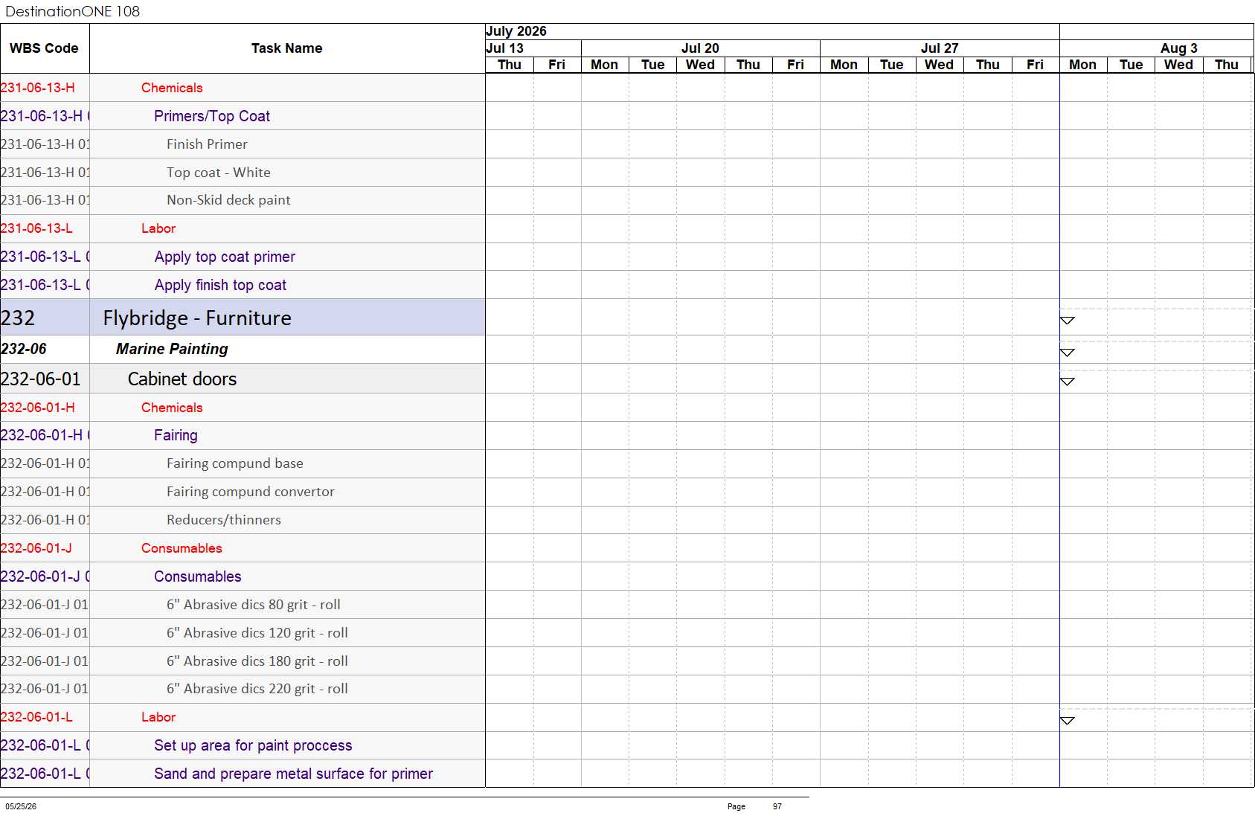Click the 05/25/26 footer date
The image size is (1255, 816).
[x=21, y=806]
